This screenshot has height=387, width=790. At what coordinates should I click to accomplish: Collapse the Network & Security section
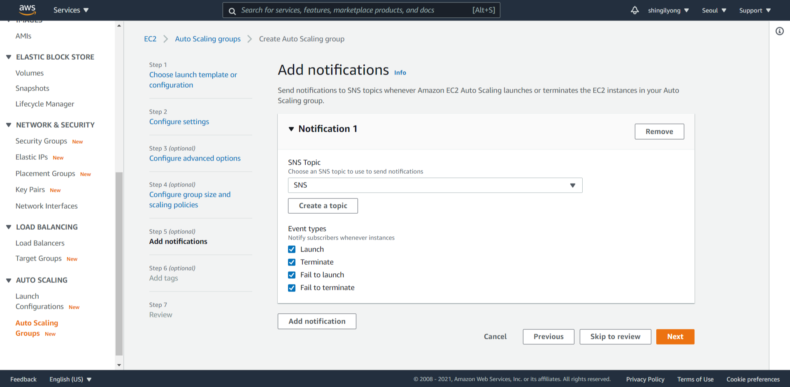coord(9,125)
